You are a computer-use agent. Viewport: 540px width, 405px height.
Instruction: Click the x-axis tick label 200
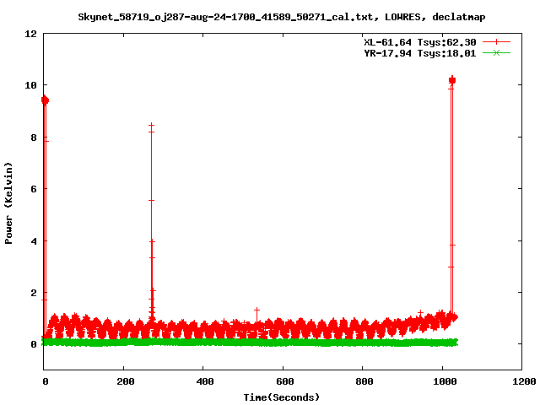pos(126,381)
